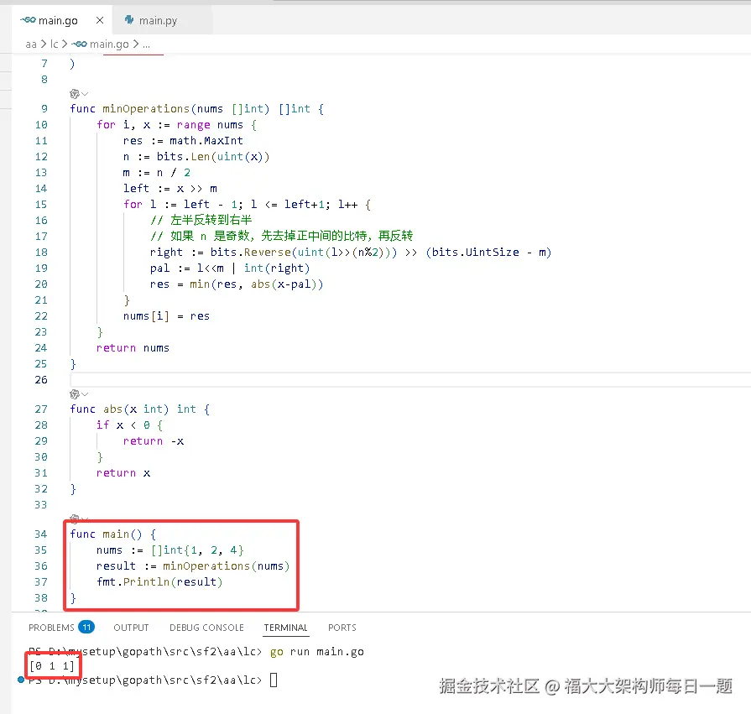Screen dimensions: 751x714
Task: Select the TERMINAL panel tab
Action: click(x=286, y=628)
